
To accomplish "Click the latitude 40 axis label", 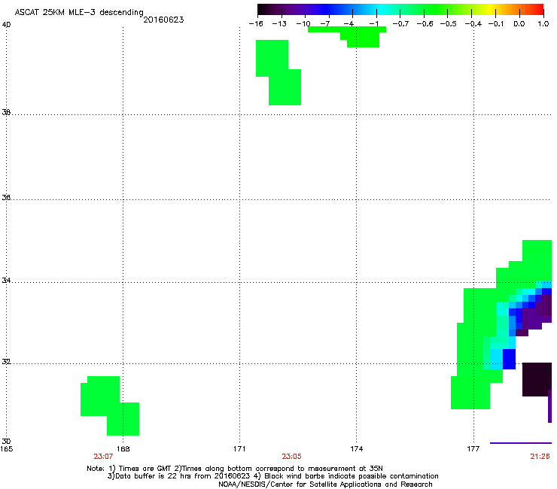I will (6, 25).
